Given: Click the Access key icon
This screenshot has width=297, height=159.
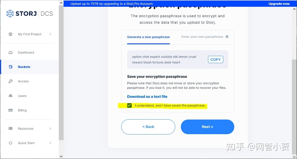Looking at the screenshot, I should click(11, 81).
